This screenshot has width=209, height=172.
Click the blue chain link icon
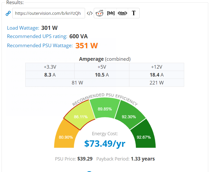coord(8,13)
